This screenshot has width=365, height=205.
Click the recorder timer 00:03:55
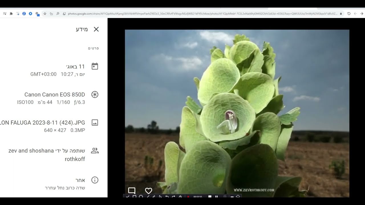point(198,197)
